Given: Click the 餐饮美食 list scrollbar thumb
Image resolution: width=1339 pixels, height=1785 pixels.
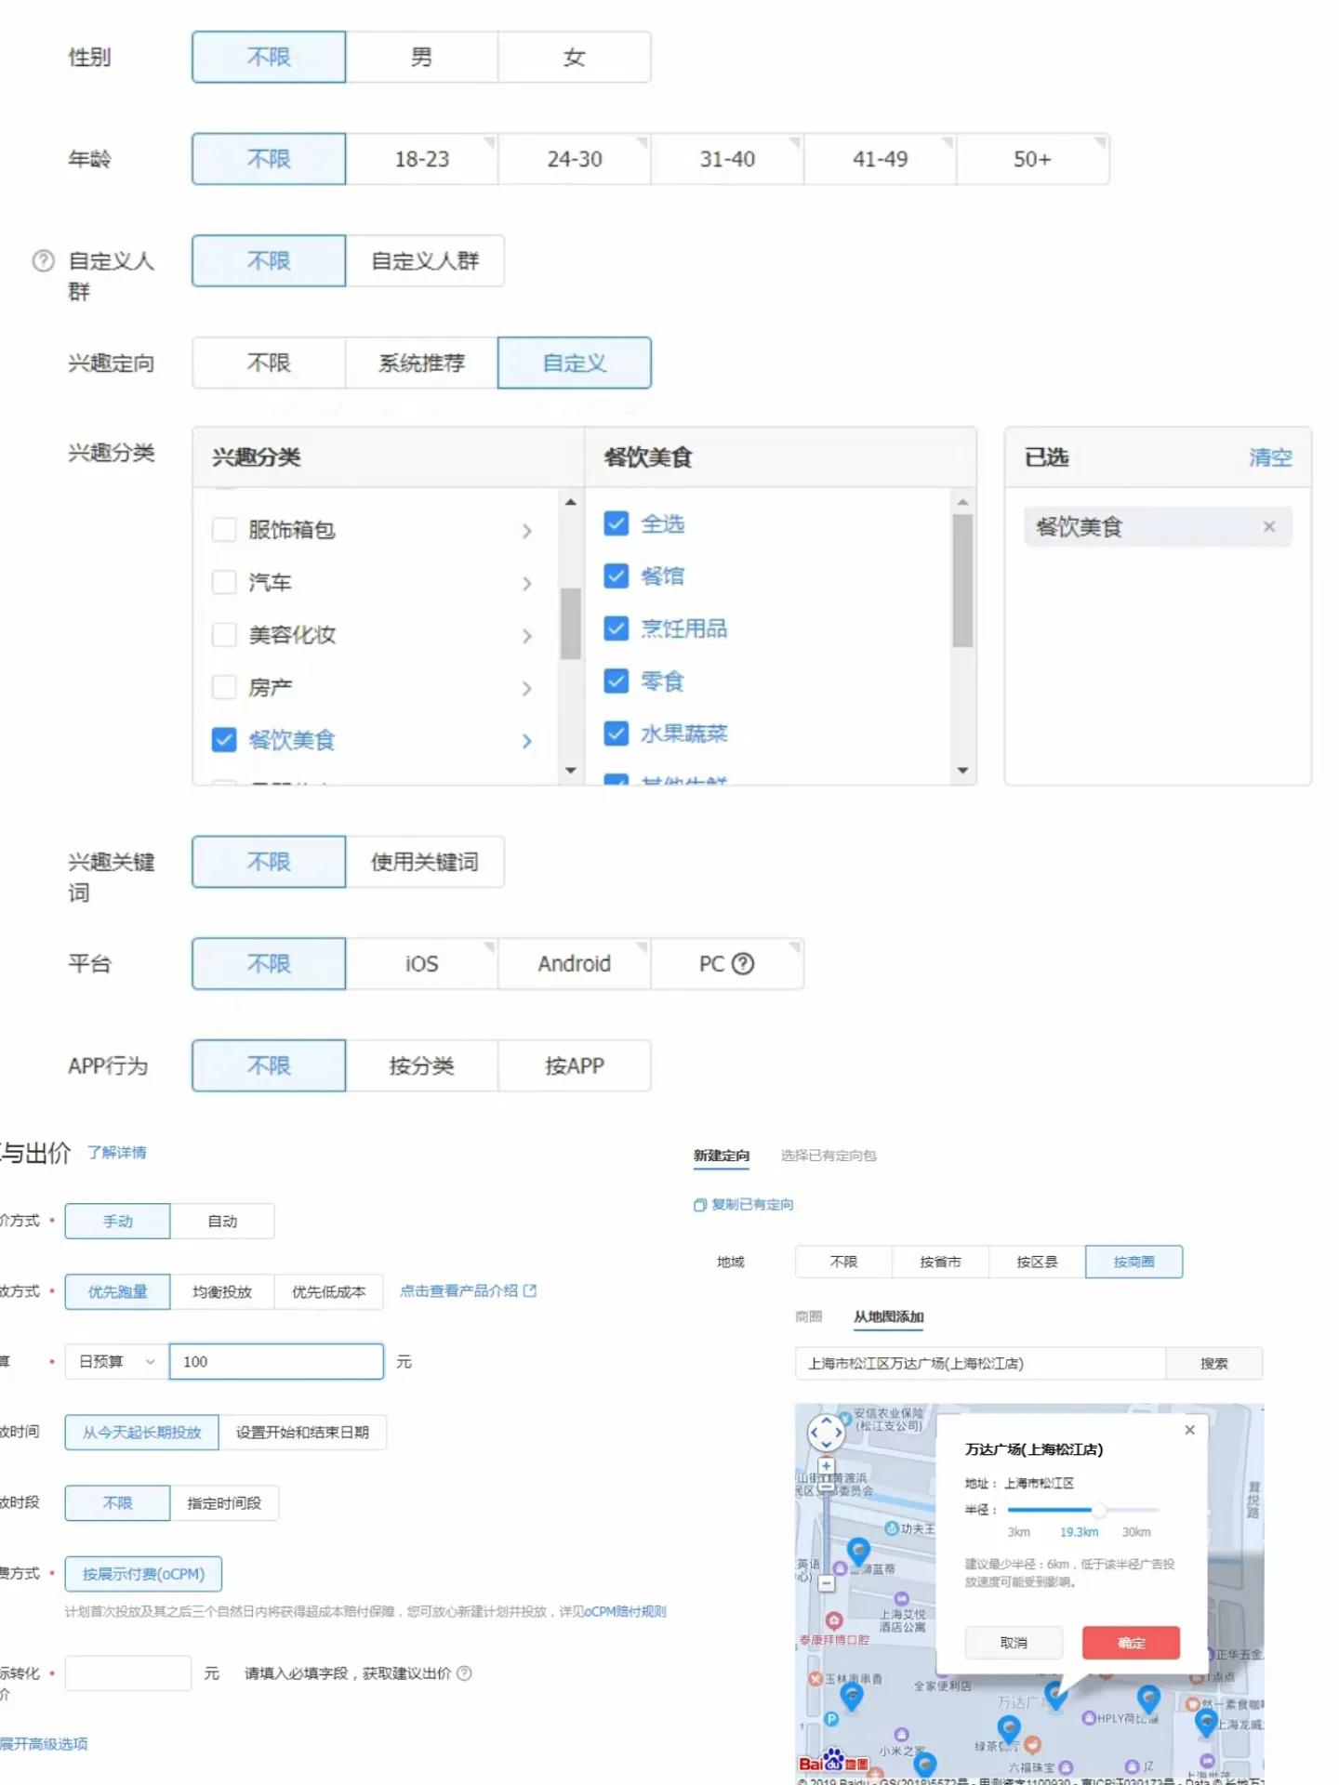Looking at the screenshot, I should tap(963, 580).
